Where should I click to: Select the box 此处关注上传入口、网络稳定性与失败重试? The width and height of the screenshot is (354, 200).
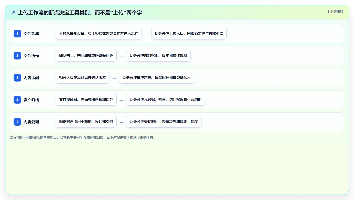[189, 34]
